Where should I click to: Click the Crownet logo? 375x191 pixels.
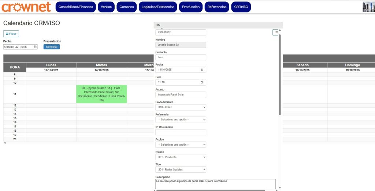click(26, 7)
